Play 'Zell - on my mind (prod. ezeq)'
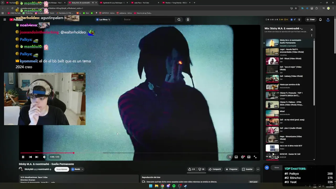Screen dimensions: 336x189 pyautogui.click(x=289, y=122)
